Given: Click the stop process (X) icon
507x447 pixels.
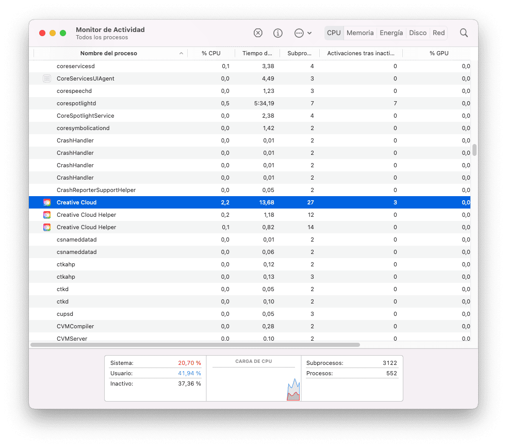Looking at the screenshot, I should pyautogui.click(x=258, y=33).
